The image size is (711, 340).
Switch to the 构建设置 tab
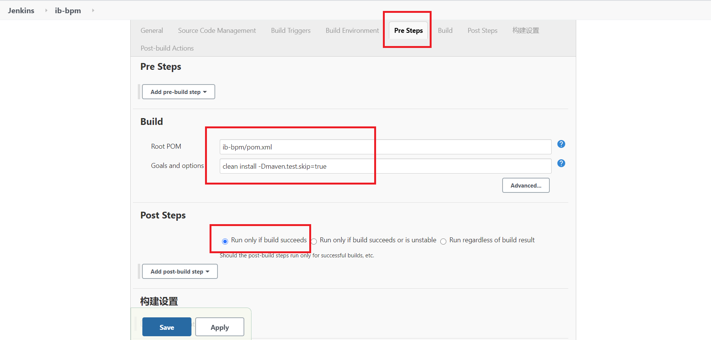[526, 31]
